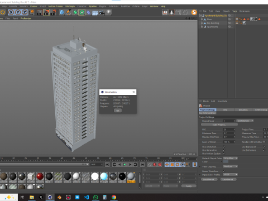Image resolution: width=268 pixels, height=201 pixels.
Task: Click the Scale Project button
Action: click(x=219, y=125)
